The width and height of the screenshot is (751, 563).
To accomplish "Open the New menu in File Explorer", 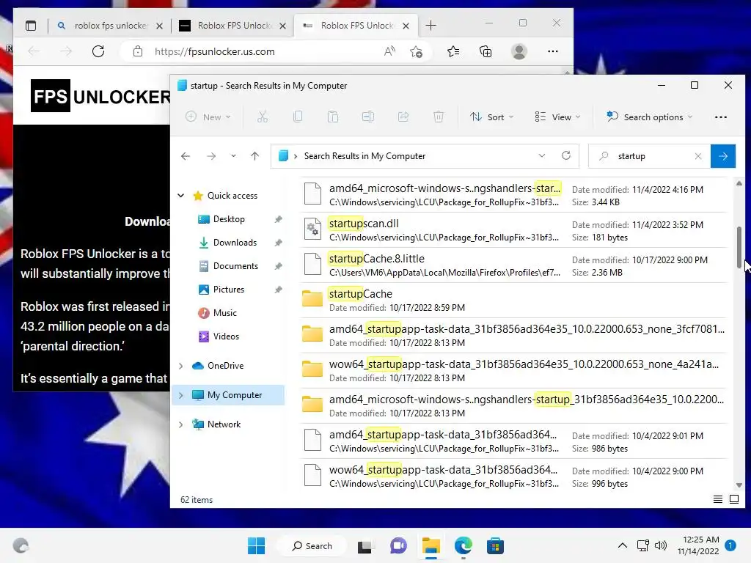I will point(208,117).
